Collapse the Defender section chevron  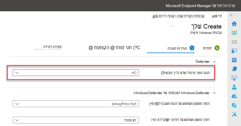[x=215, y=62]
